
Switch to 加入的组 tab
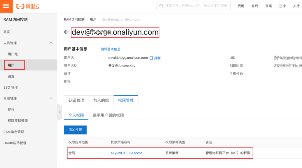click(x=101, y=100)
